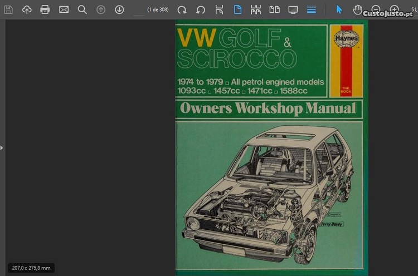The image size is (418, 276).
Task: Go to previous page arrow
Action: coord(101,9)
